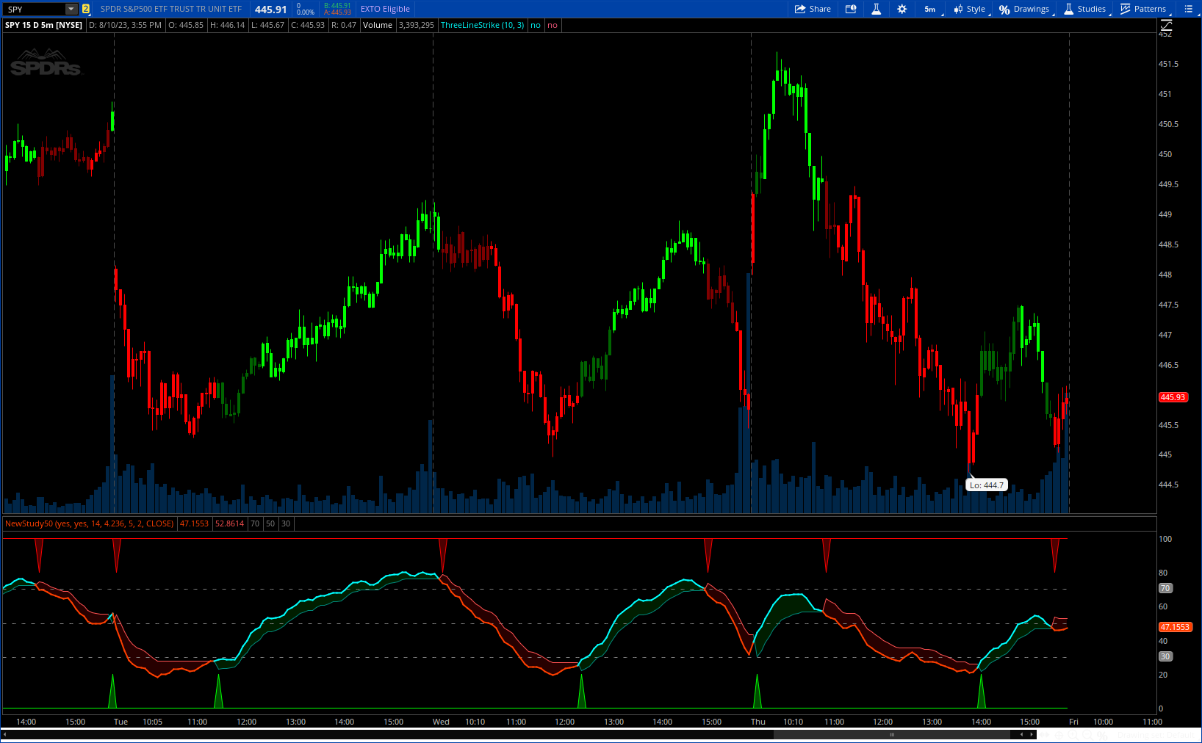Click the Wed label on time axis
This screenshot has height=743, width=1202.
tap(441, 722)
